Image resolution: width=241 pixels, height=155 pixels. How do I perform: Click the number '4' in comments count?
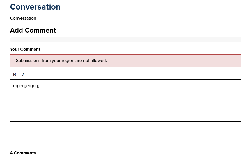point(11,153)
